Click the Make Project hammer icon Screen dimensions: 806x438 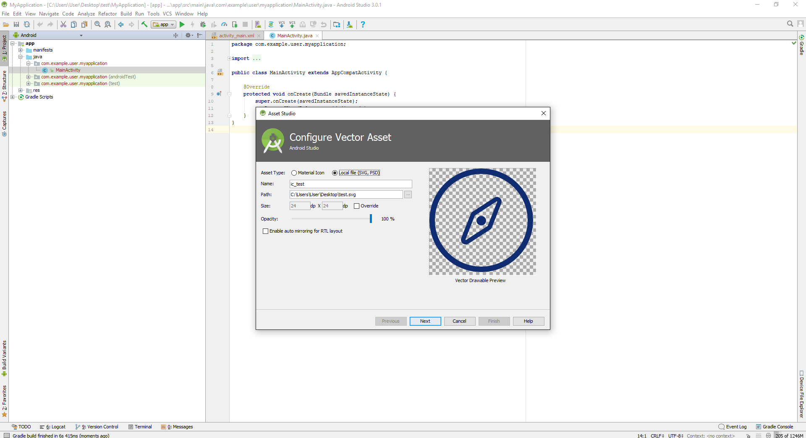(144, 25)
